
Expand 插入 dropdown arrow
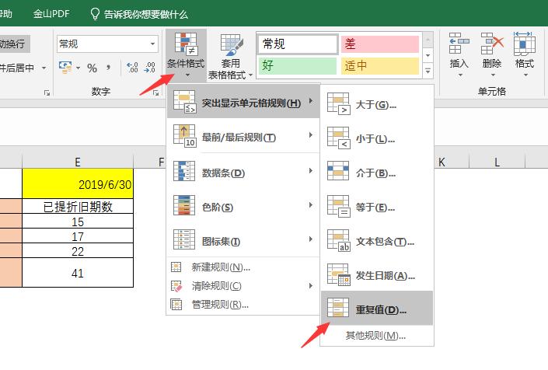[x=460, y=75]
